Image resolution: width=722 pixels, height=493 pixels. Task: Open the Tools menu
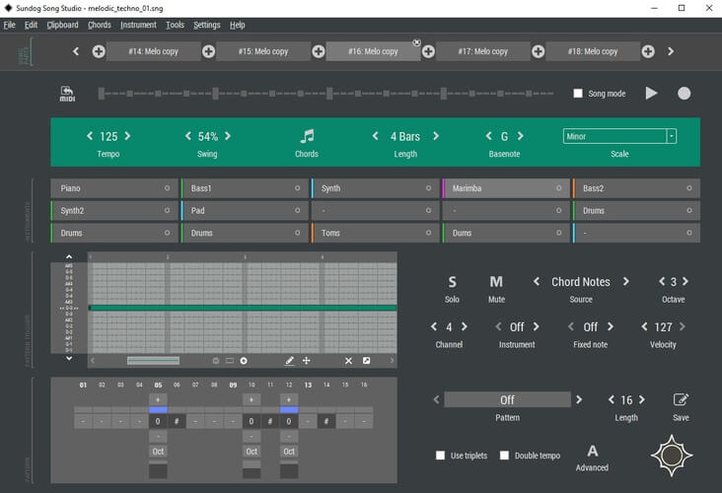[x=175, y=25]
